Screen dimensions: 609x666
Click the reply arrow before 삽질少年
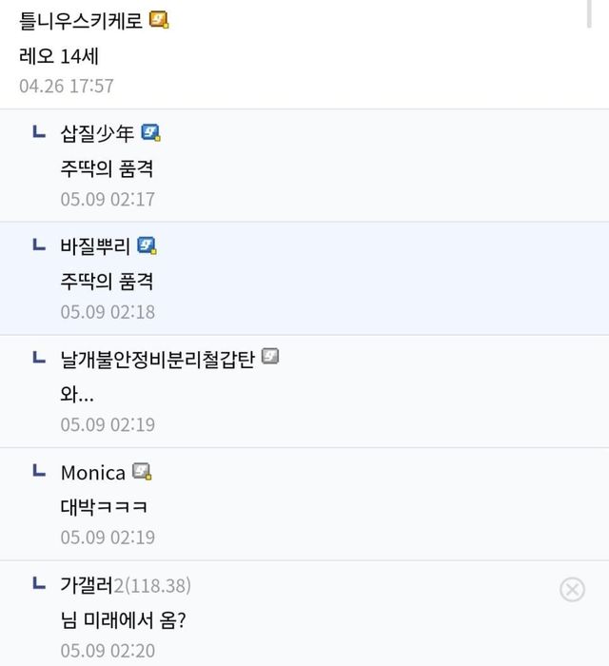point(39,132)
